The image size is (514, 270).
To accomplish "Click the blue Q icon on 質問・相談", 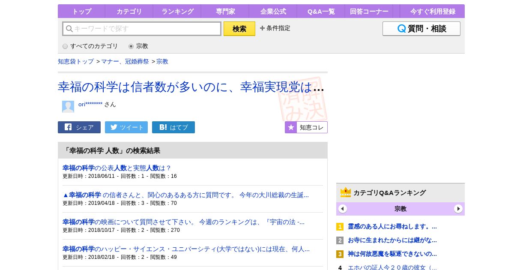I will [x=402, y=29].
